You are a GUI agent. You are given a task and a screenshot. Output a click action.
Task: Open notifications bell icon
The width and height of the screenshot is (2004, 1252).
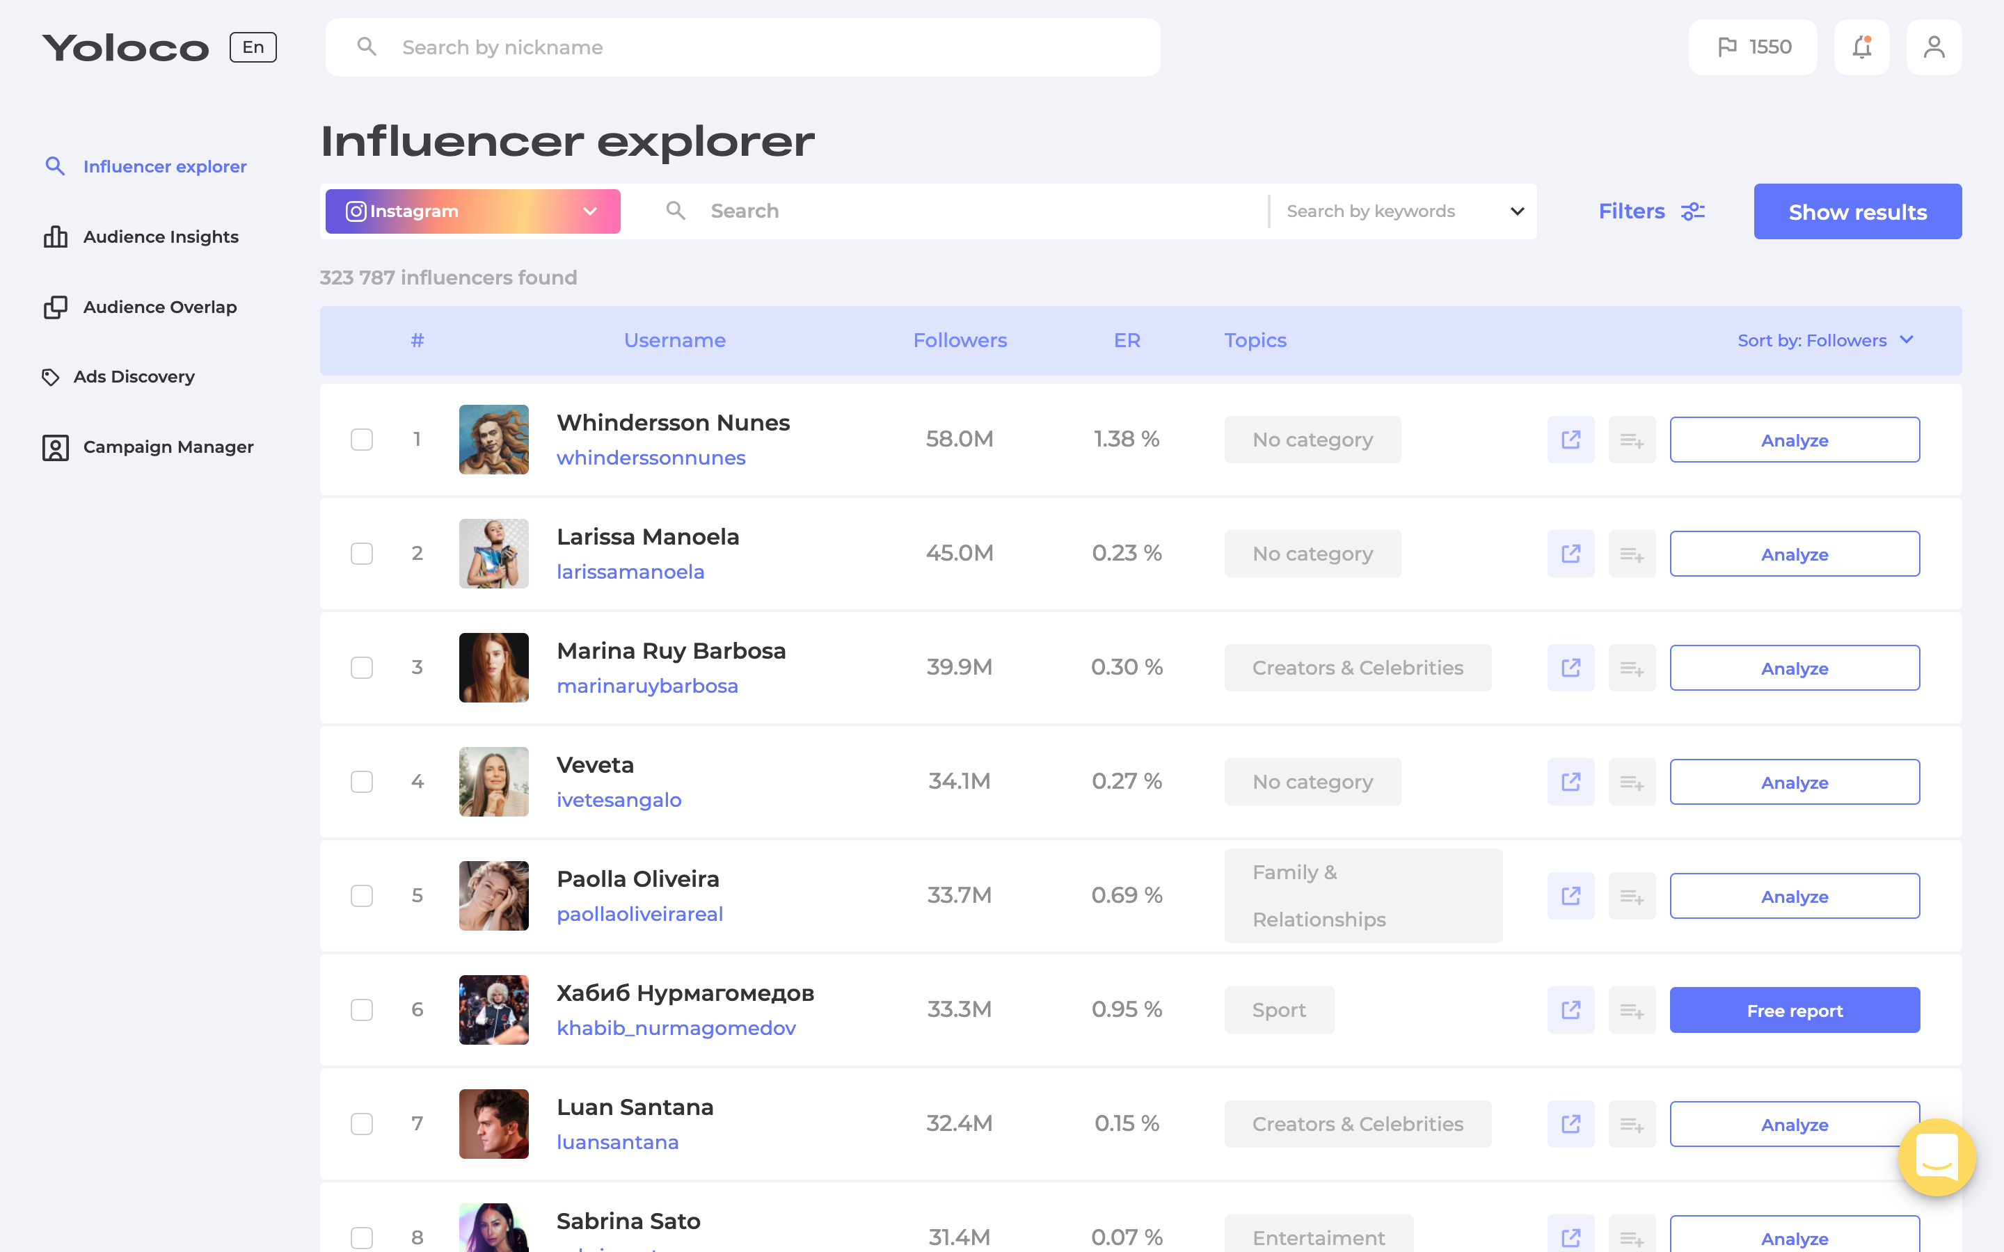point(1861,47)
